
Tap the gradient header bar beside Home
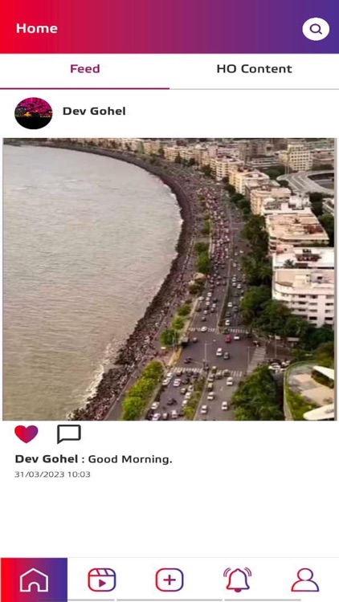point(177,26)
